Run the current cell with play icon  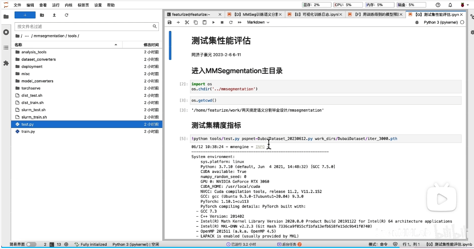tap(213, 22)
